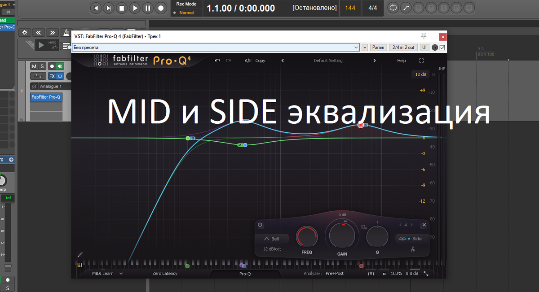Toggle the R automation mode button

click(x=419, y=8)
